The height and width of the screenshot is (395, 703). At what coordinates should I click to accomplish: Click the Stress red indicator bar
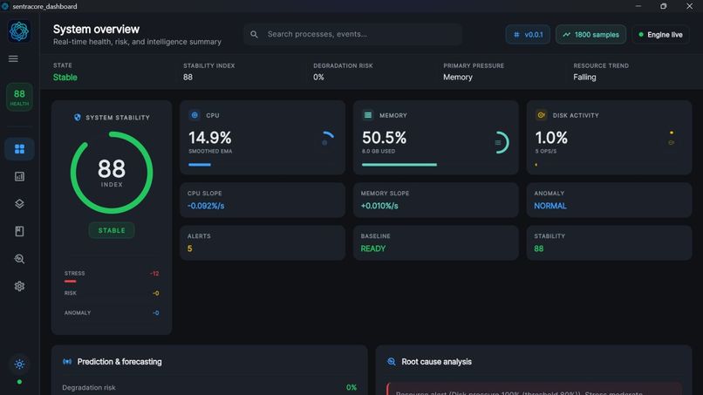pyautogui.click(x=70, y=281)
